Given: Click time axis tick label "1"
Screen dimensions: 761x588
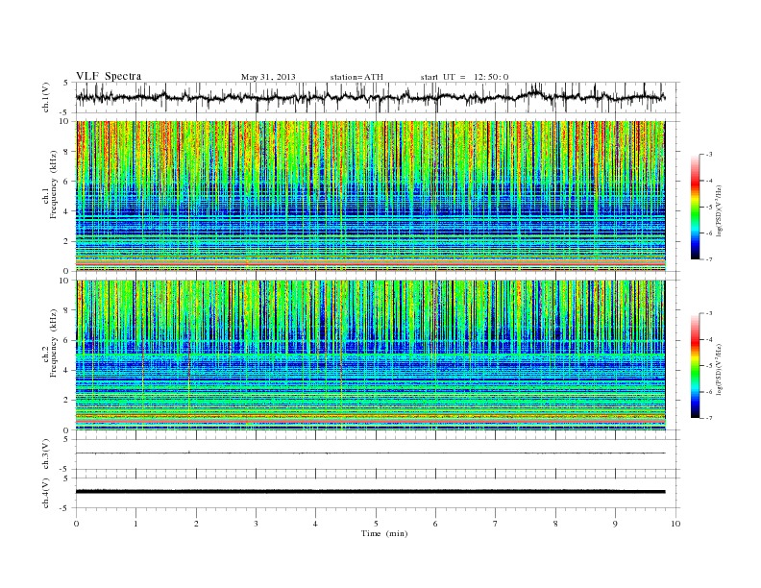Looking at the screenshot, I should [135, 524].
